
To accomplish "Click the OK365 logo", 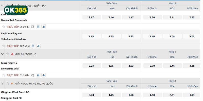I will coord(16,10).
